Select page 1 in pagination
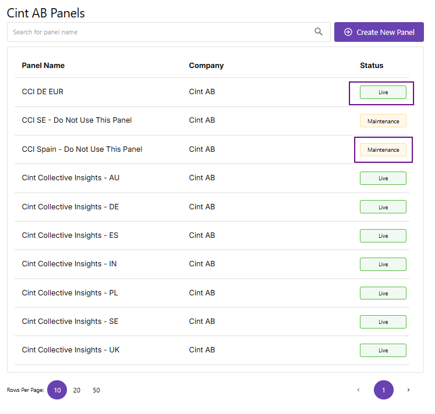 pyautogui.click(x=384, y=390)
